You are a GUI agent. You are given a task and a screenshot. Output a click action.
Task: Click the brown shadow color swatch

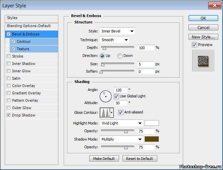[x=152, y=139]
